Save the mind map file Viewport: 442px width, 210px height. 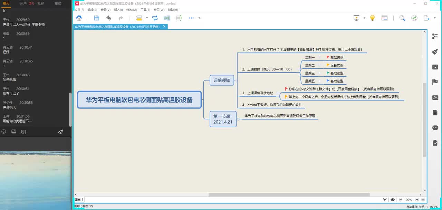97,18
